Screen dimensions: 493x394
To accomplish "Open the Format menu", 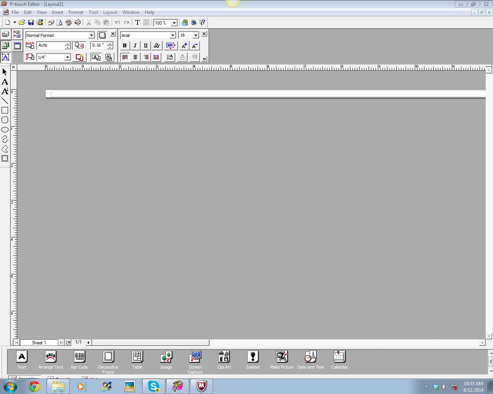I will (x=76, y=12).
